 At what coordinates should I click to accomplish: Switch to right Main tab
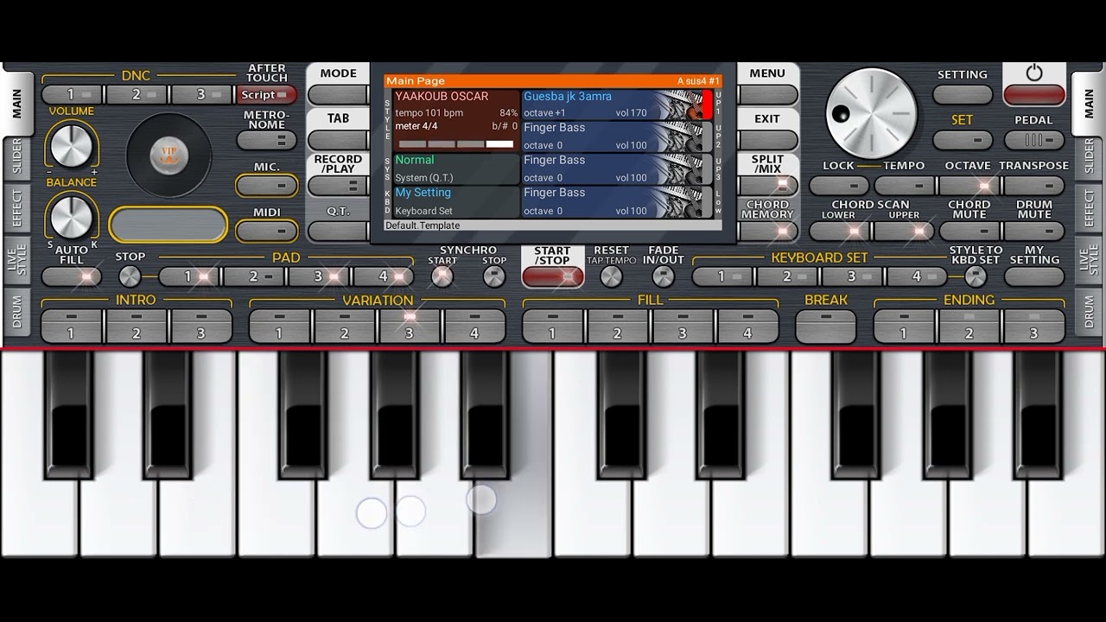[x=1089, y=103]
